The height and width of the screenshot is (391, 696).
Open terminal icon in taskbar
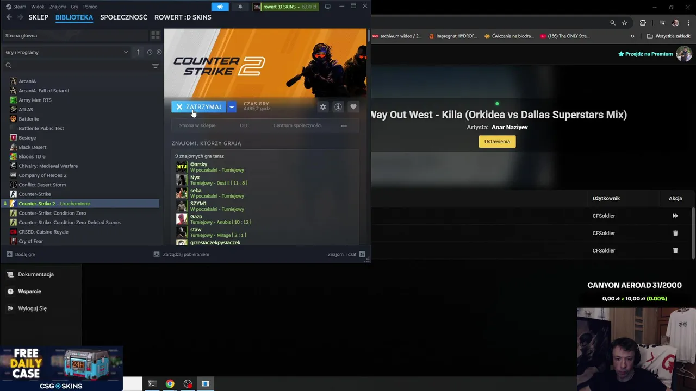coord(152,384)
